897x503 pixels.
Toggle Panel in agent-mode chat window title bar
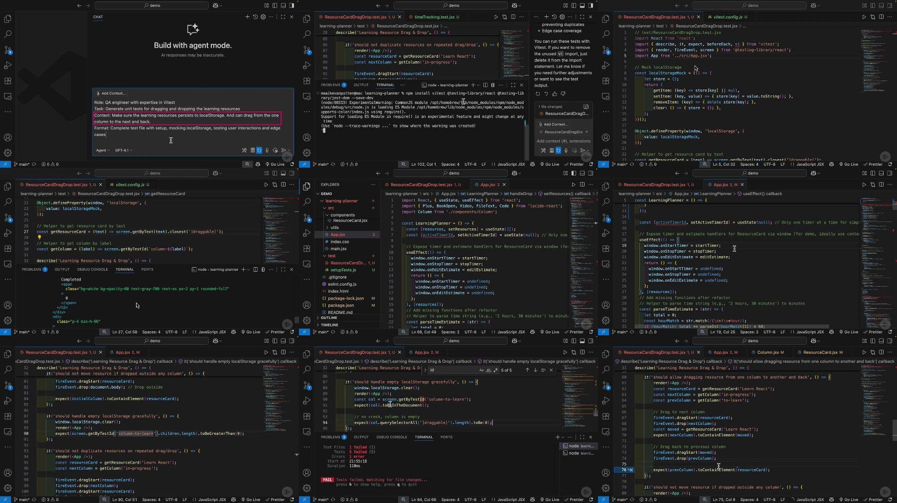click(283, 5)
